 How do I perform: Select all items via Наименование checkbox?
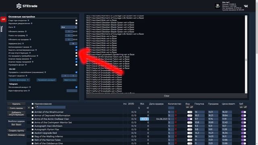pos(33,104)
